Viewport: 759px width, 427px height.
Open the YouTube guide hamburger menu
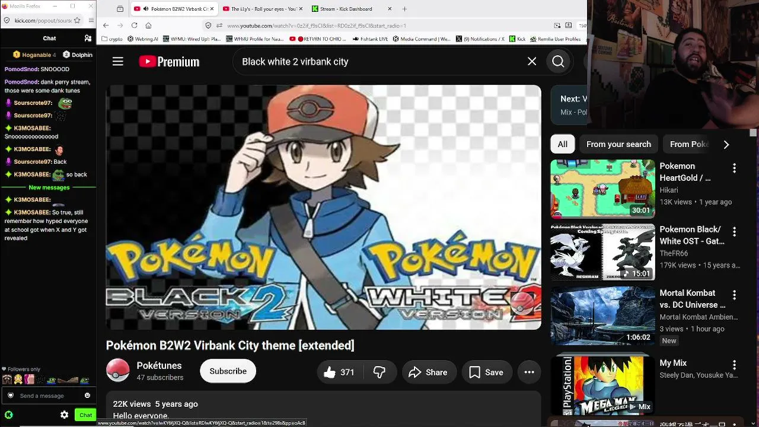[118, 62]
